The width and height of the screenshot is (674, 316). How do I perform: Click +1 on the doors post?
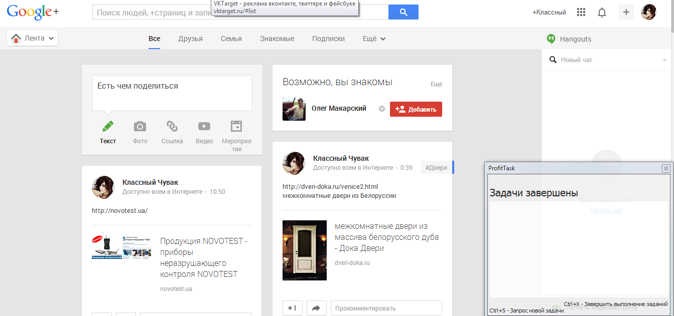click(x=293, y=308)
